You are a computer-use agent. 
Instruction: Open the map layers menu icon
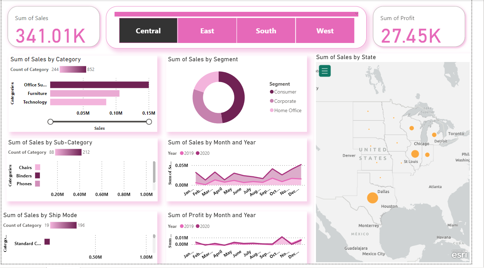click(325, 71)
